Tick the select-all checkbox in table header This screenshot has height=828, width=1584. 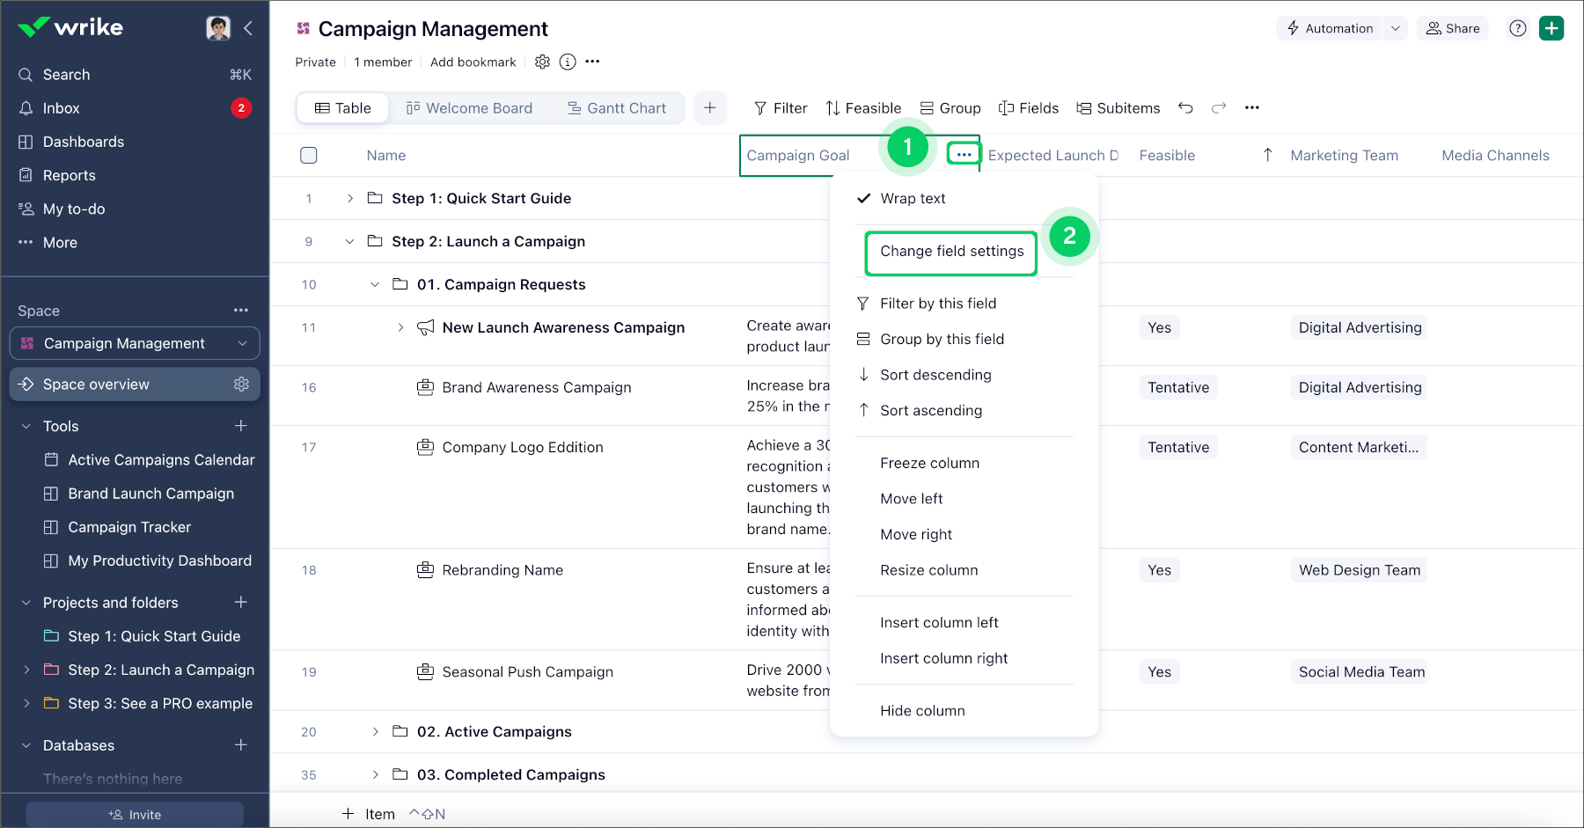tap(309, 156)
